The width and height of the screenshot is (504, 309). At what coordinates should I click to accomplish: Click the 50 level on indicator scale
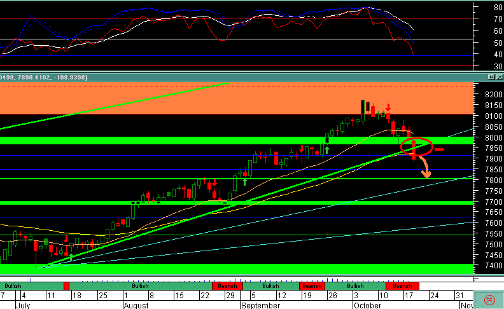498,43
